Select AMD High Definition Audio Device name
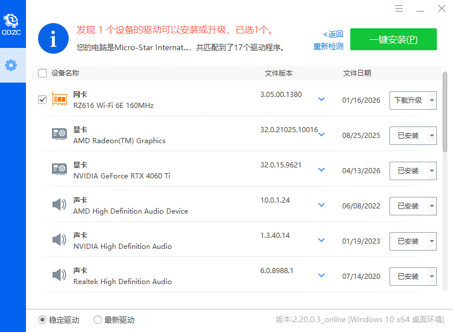Image resolution: width=453 pixels, height=332 pixels. point(130,211)
